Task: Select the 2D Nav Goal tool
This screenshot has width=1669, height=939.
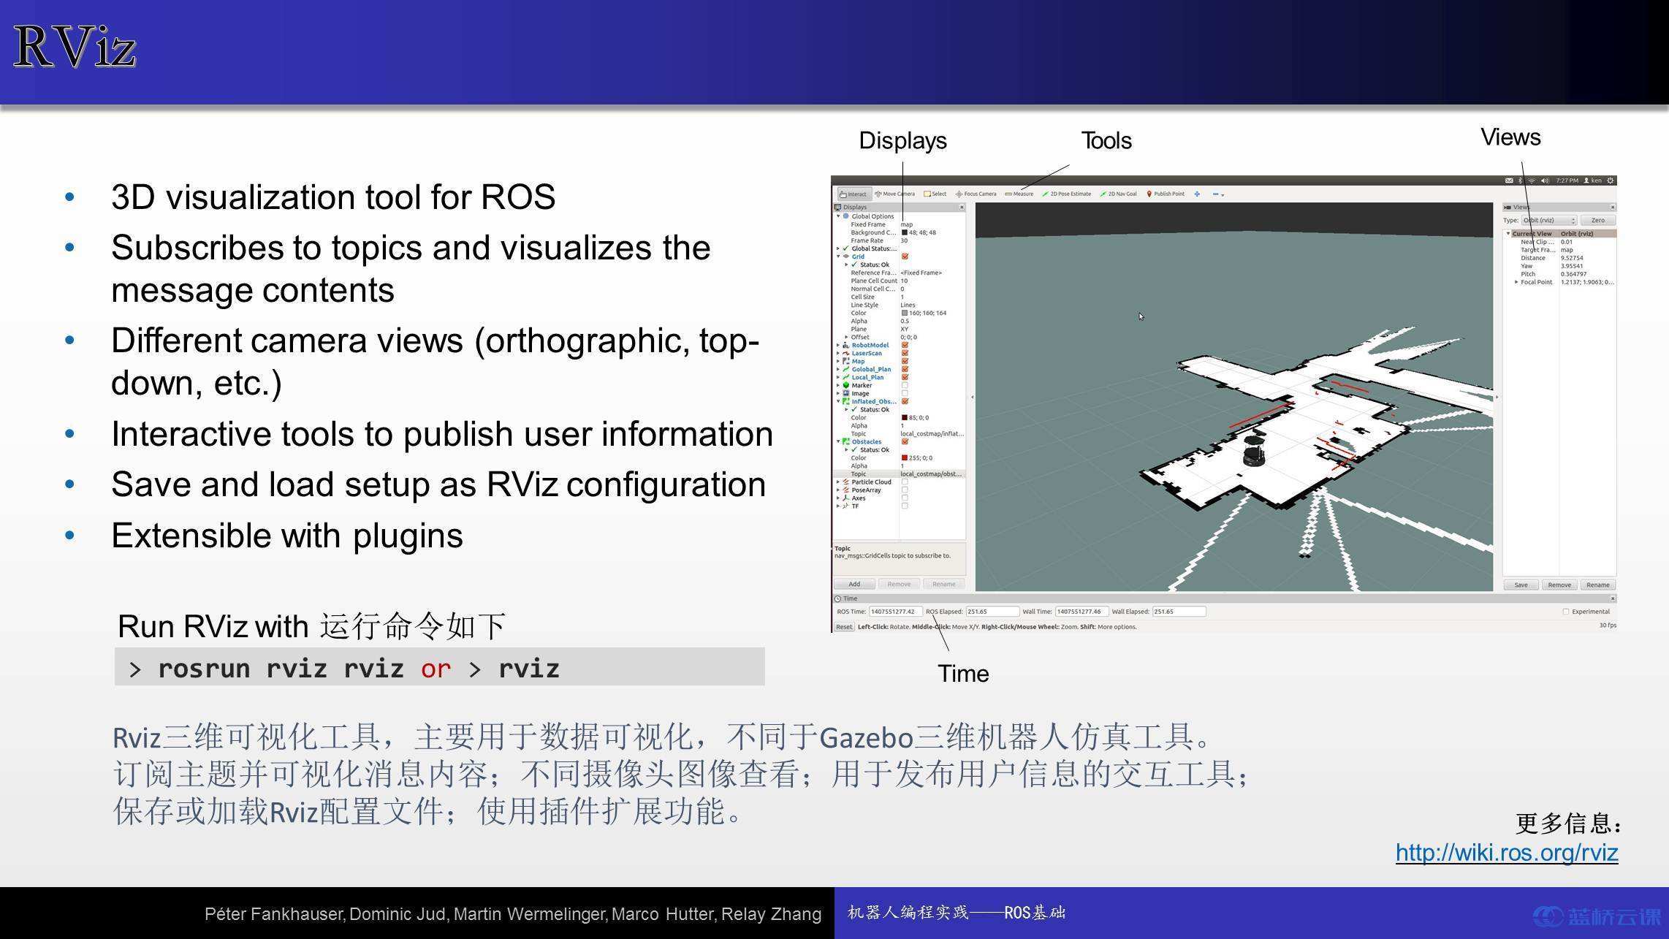Action: (x=1118, y=194)
